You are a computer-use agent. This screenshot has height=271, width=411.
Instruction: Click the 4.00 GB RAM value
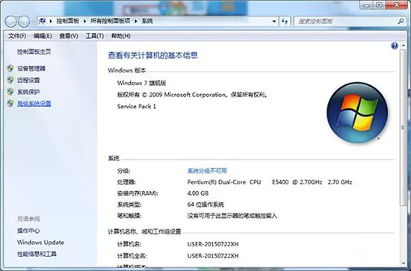pyautogui.click(x=198, y=193)
